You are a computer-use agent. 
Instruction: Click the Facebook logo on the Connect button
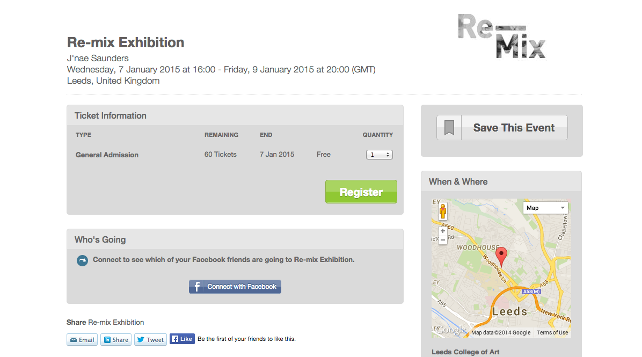(196, 287)
